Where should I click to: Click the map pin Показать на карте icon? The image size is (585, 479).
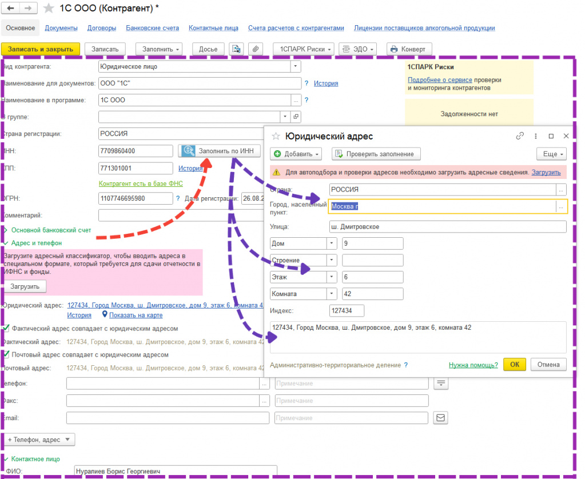(105, 314)
